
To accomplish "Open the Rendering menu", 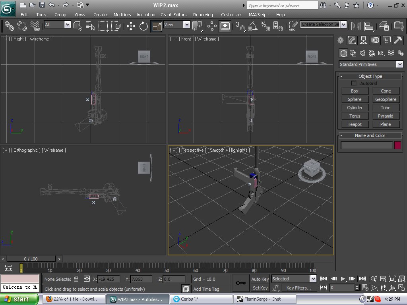I will tap(203, 15).
